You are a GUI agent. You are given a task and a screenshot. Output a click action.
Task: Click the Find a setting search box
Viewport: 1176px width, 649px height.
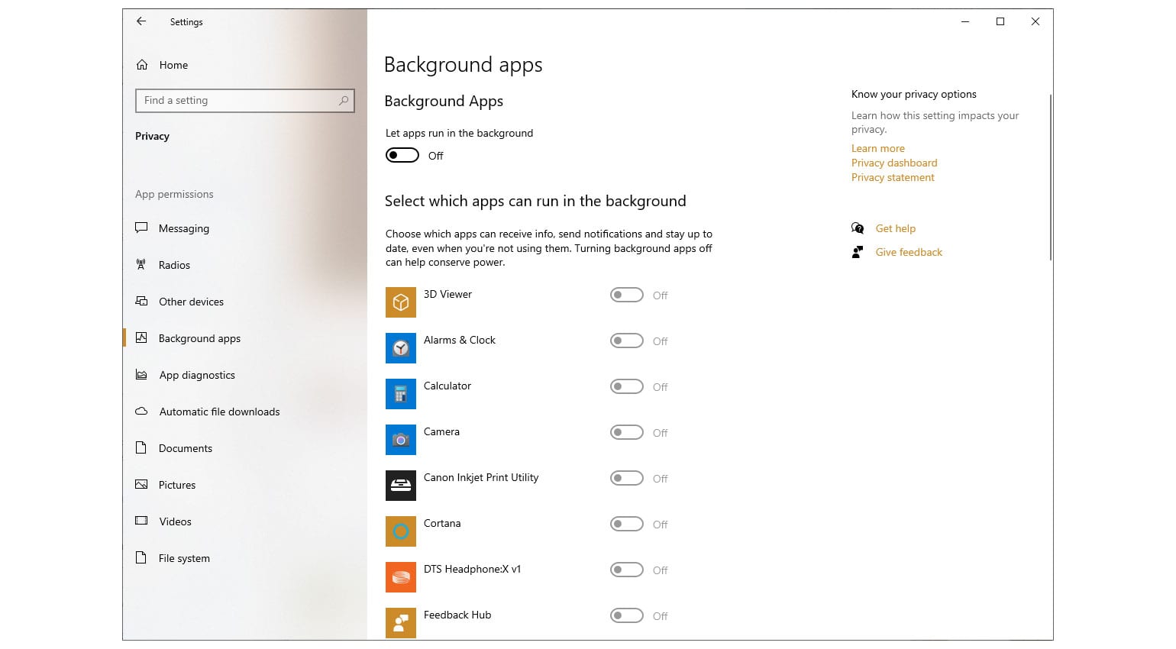(244, 100)
